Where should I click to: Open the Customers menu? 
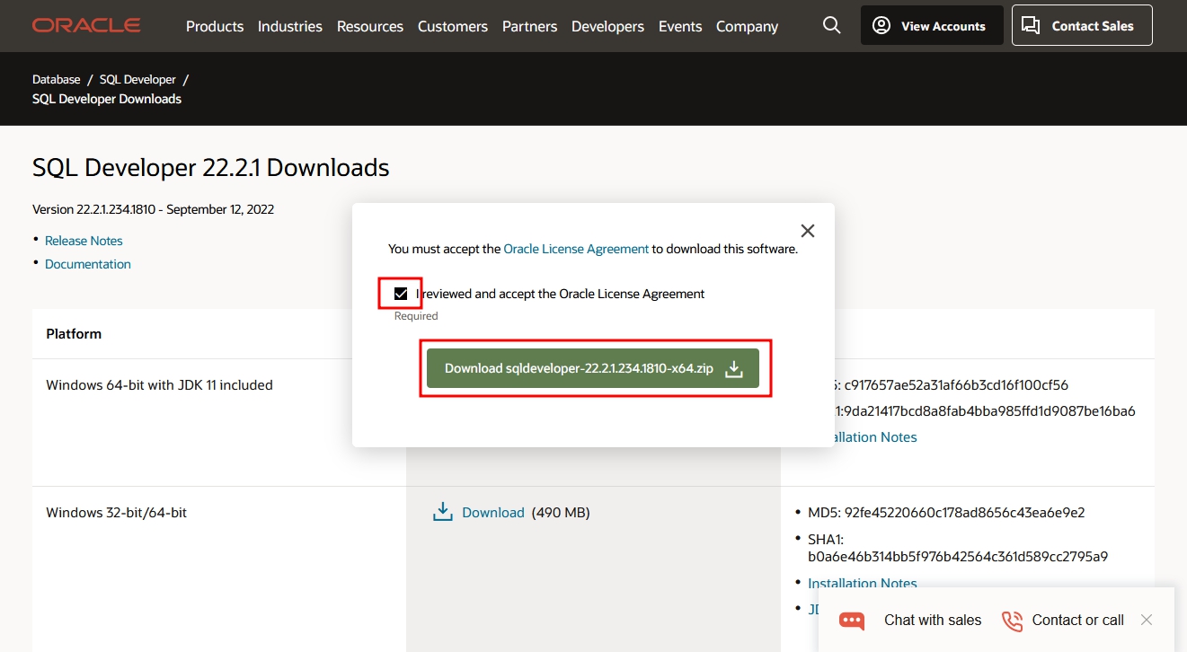(453, 26)
